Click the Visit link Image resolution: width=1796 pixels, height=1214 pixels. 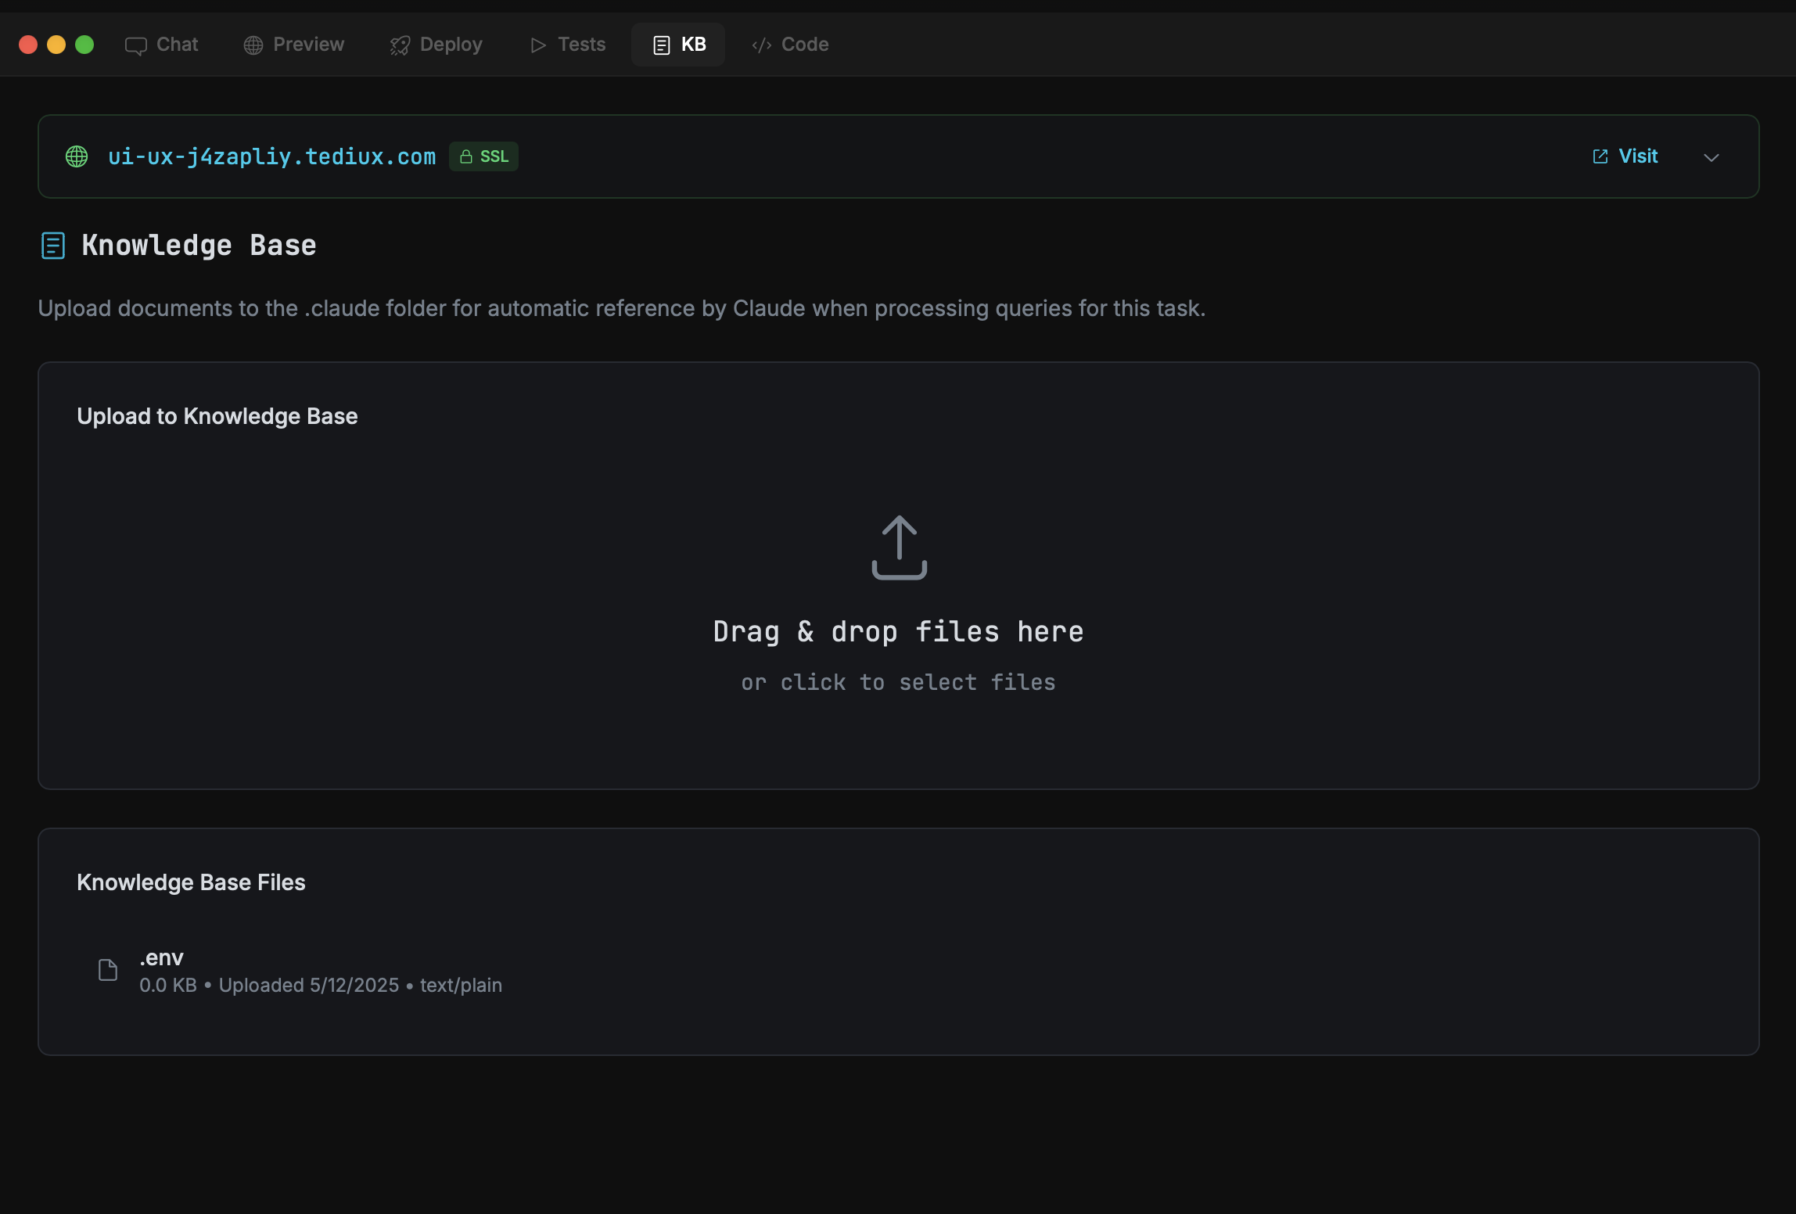[1638, 156]
